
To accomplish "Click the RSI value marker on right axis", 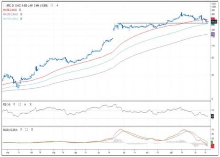I will (x=212, y=116).
